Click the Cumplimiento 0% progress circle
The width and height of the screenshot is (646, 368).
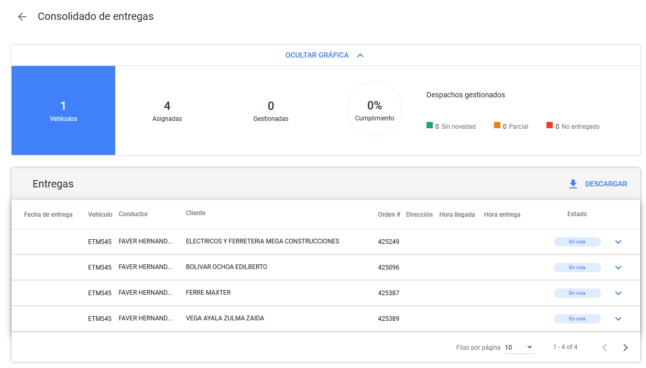(374, 109)
